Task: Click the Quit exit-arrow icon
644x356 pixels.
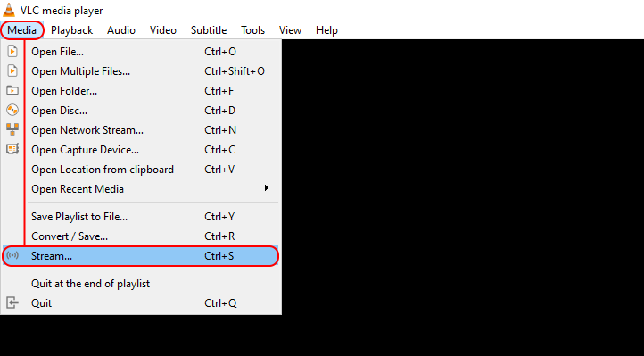Action: 12,303
